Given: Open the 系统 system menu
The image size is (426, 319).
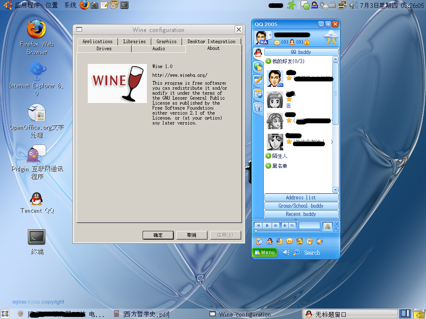Looking at the screenshot, I should 70,5.
